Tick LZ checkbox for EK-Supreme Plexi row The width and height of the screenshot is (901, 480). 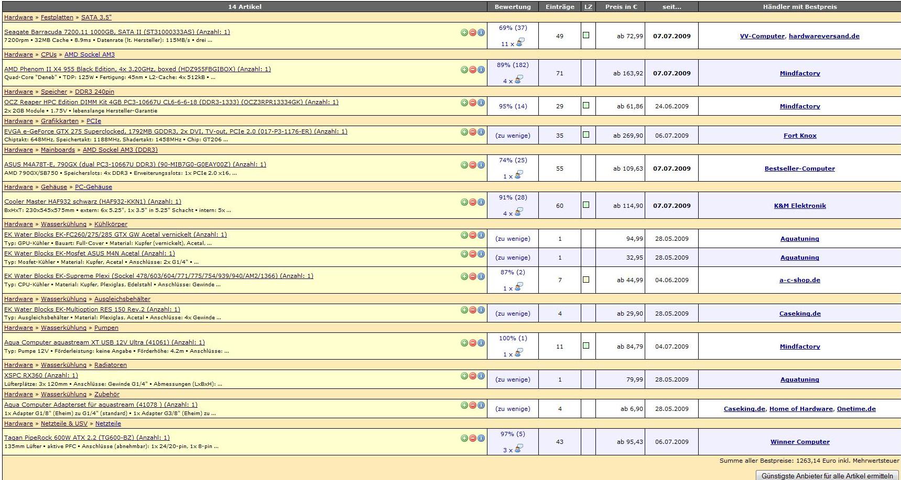pos(586,280)
